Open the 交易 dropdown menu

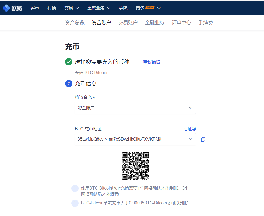tap(72, 8)
